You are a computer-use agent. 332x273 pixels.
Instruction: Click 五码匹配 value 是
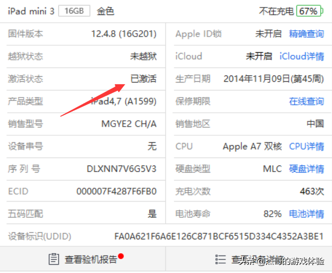(x=152, y=214)
